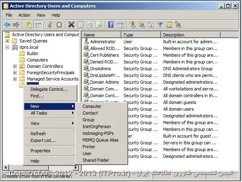Select MSMQ Queue Alias in the submenu
242x182 pixels.
102,140
